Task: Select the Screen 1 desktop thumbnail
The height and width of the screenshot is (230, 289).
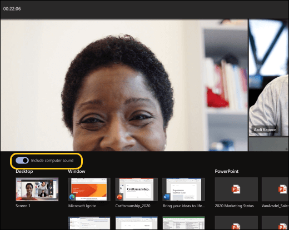Action: click(x=37, y=189)
